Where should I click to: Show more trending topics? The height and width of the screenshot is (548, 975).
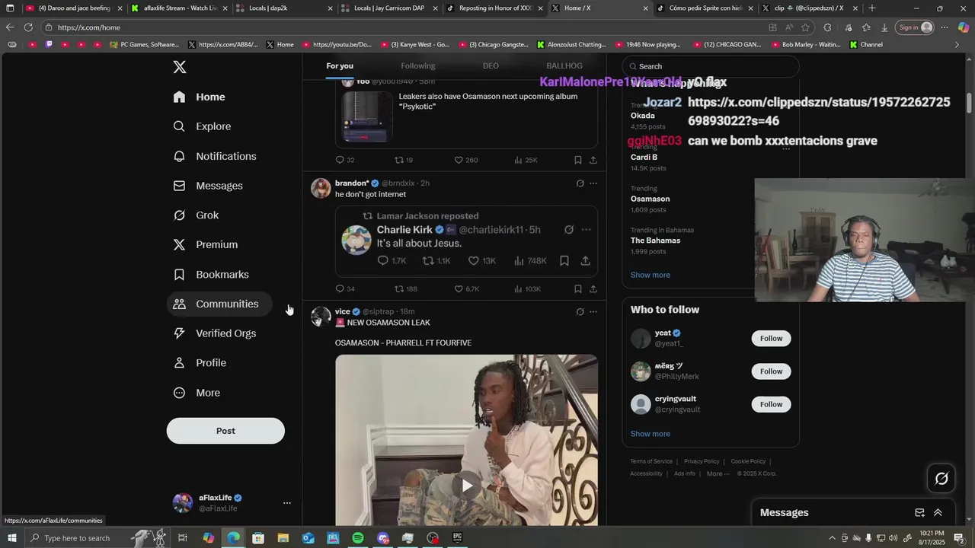click(650, 275)
